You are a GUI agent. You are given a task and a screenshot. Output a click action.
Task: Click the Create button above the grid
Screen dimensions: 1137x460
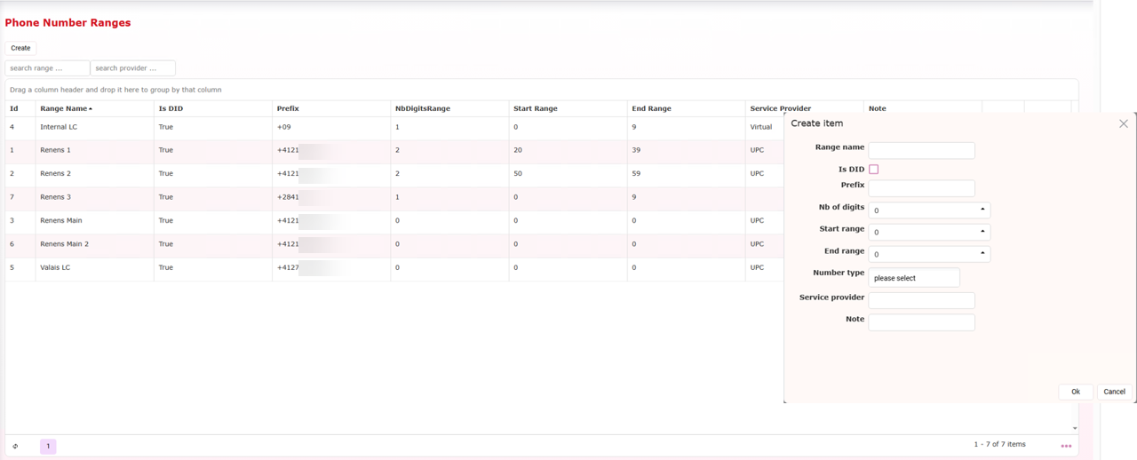20,48
